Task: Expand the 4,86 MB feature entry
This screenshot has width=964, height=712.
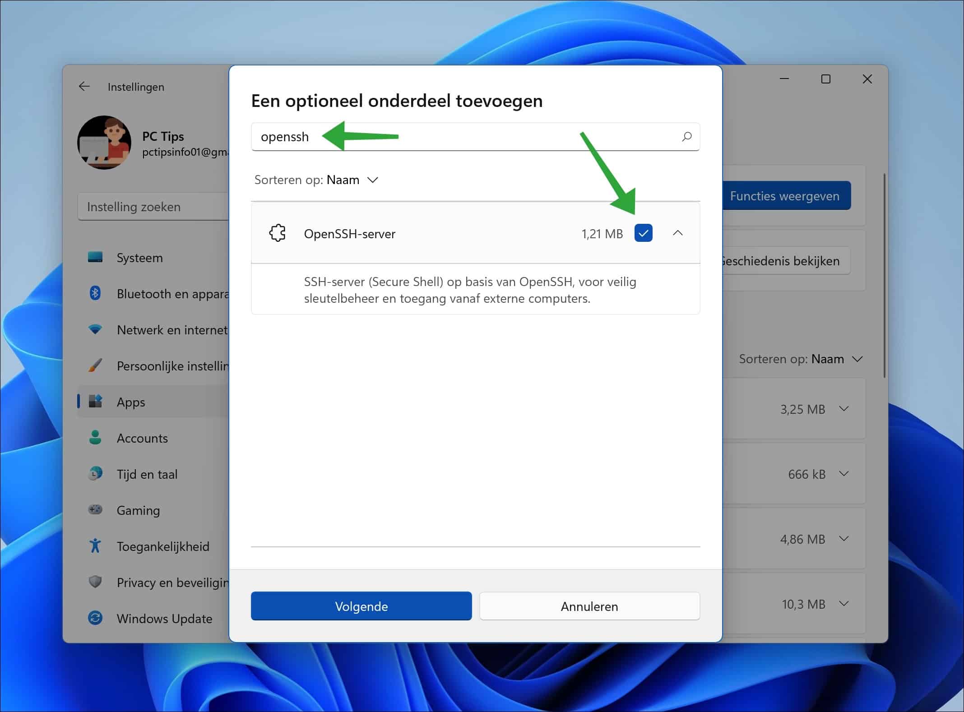Action: (843, 538)
